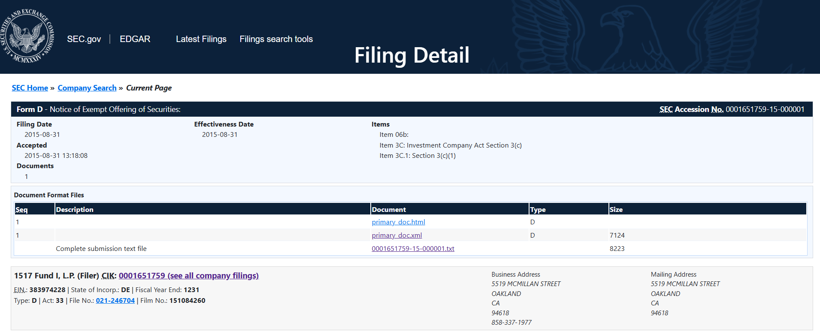820x335 pixels.
Task: Click the State of Incorp. value DE
Action: pyautogui.click(x=125, y=290)
